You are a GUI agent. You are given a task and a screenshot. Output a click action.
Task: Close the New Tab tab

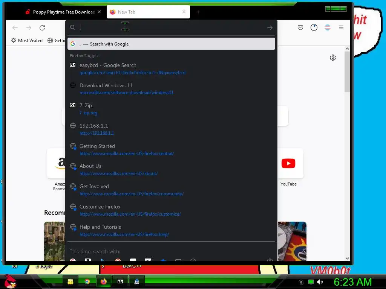coord(184,12)
